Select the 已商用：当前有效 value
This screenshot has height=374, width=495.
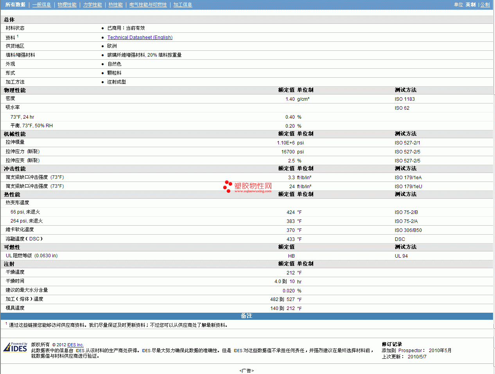126,28
